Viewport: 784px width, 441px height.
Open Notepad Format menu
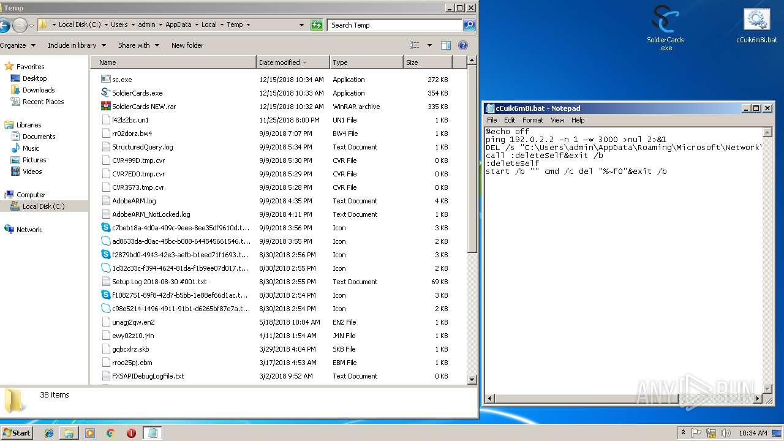(x=533, y=120)
